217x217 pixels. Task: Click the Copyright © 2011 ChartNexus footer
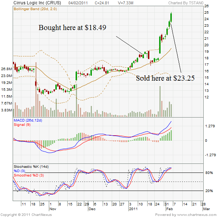(x=26, y=215)
